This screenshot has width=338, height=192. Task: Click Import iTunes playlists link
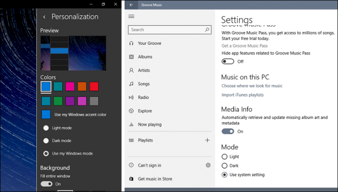pyautogui.click(x=242, y=95)
